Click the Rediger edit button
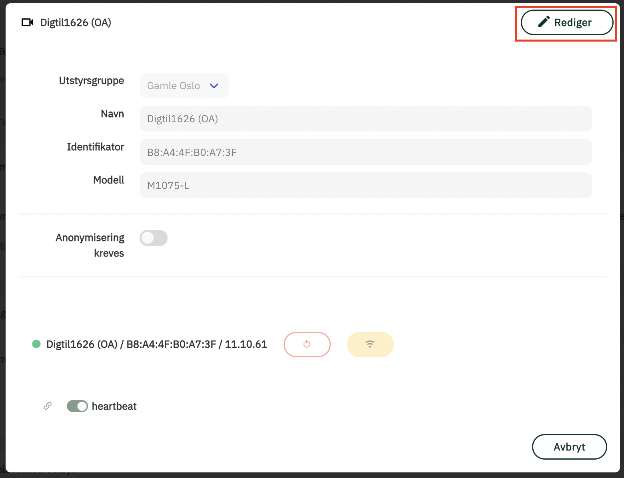624x478 pixels. [x=567, y=22]
